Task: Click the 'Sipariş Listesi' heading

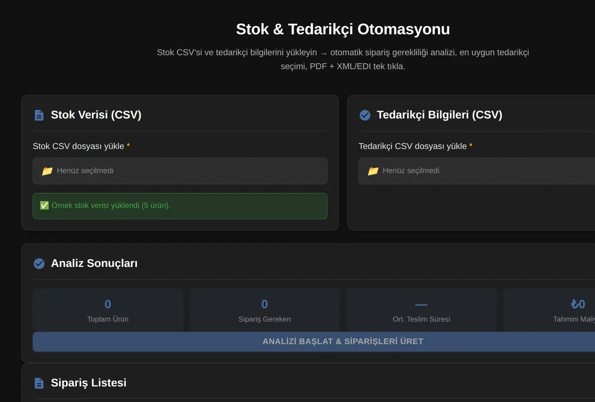Action: click(89, 383)
